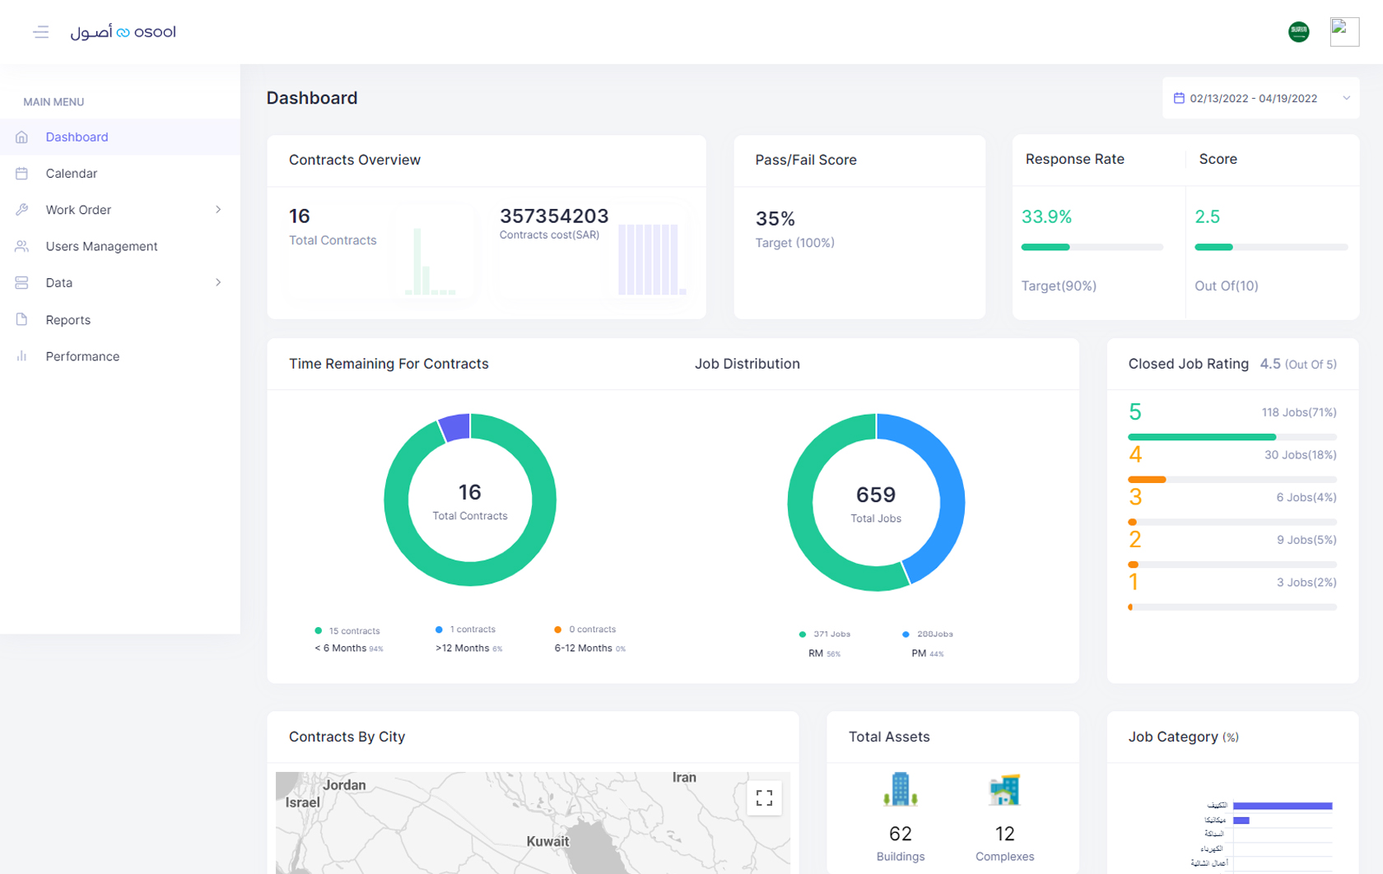Click '118 Jobs(71%)' rating text
This screenshot has height=874, width=1383.
coord(1299,412)
